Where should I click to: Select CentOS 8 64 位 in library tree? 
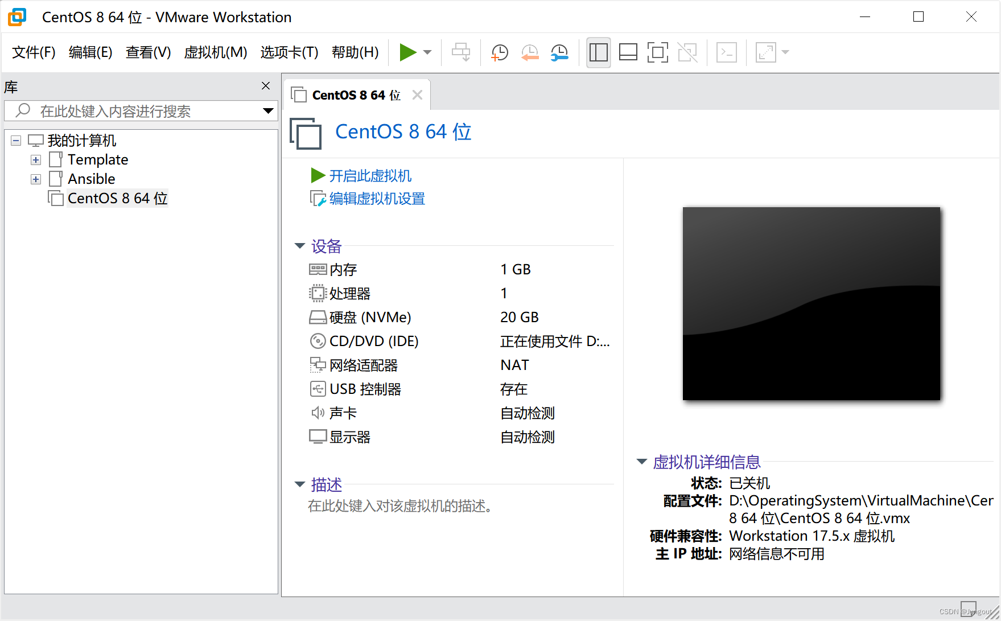point(117,199)
